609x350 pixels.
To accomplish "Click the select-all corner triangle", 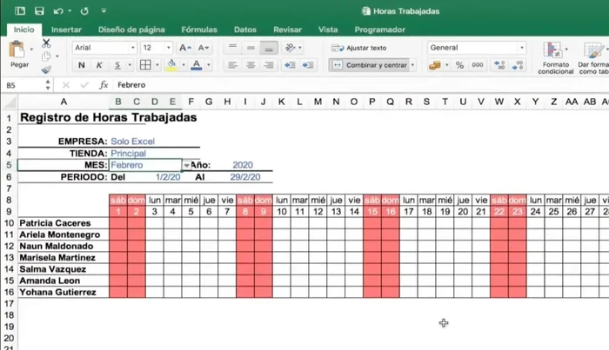I will click(x=10, y=102).
